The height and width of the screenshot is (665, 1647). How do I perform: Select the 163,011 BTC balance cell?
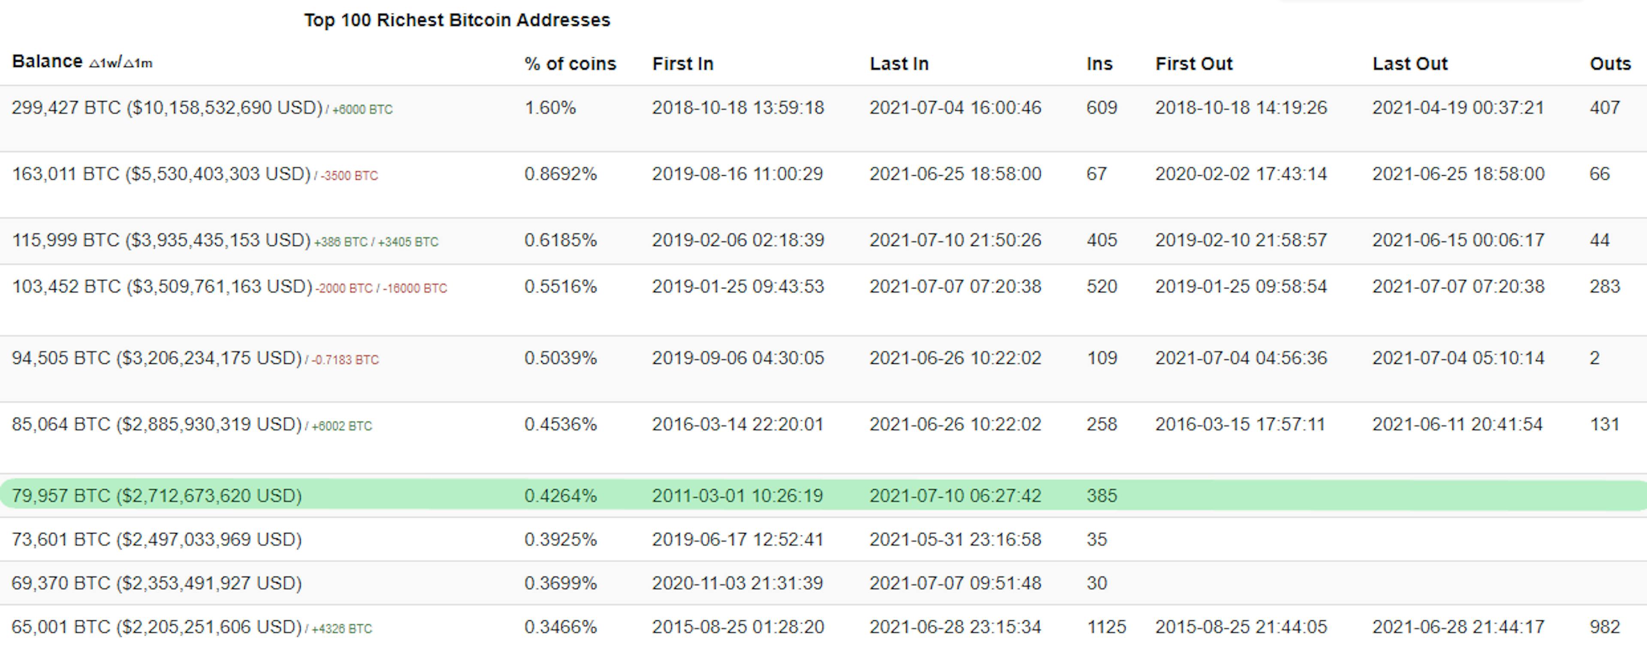[161, 174]
